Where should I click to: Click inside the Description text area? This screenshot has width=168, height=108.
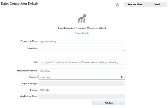tap(82, 49)
